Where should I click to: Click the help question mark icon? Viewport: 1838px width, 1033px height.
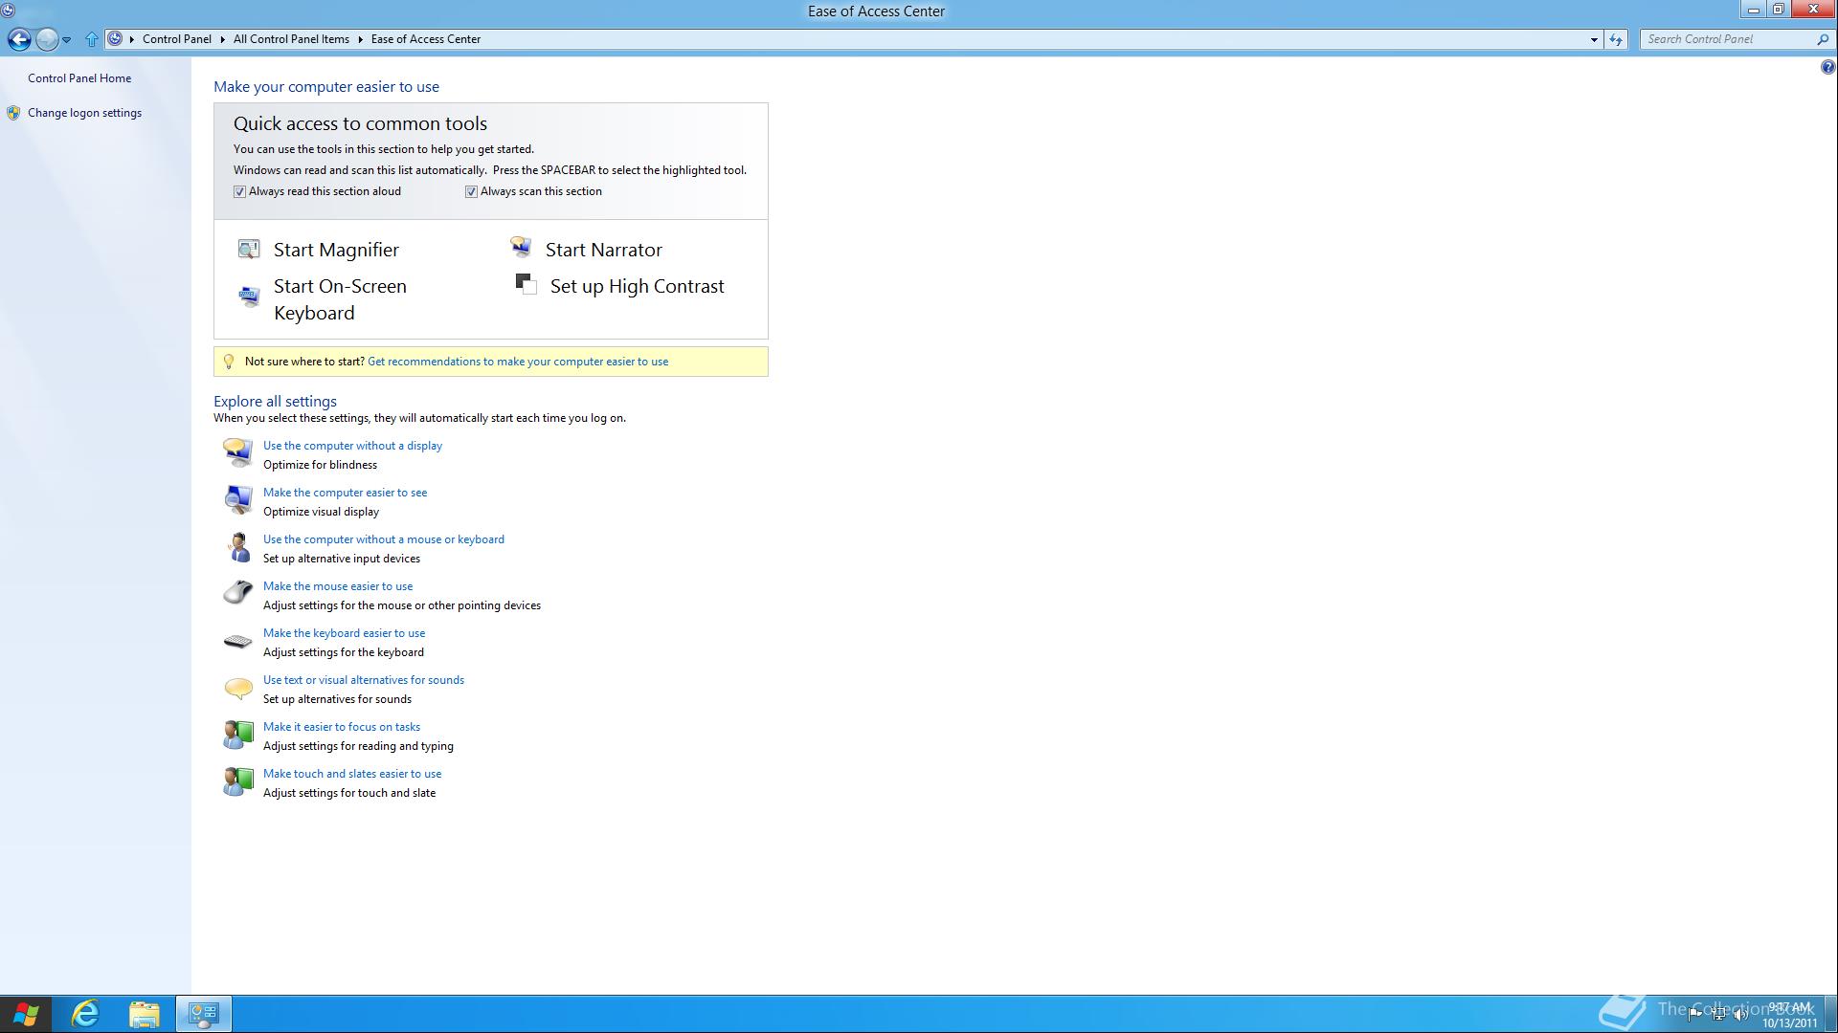tap(1827, 67)
